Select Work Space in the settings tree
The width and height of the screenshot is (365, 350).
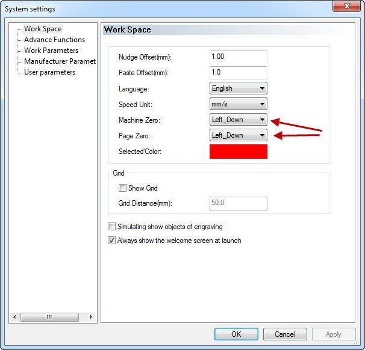(x=43, y=29)
